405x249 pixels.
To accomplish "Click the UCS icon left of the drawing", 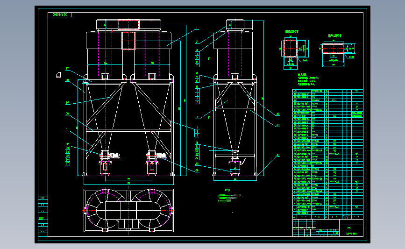I will coord(58,75).
